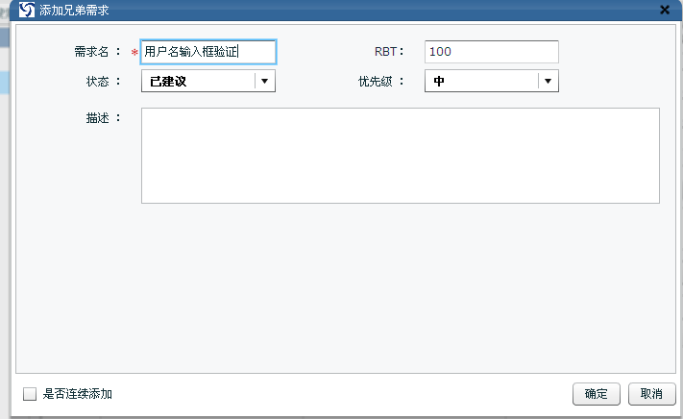
Task: Click the app logo in the dialog title bar
Action: tap(27, 10)
